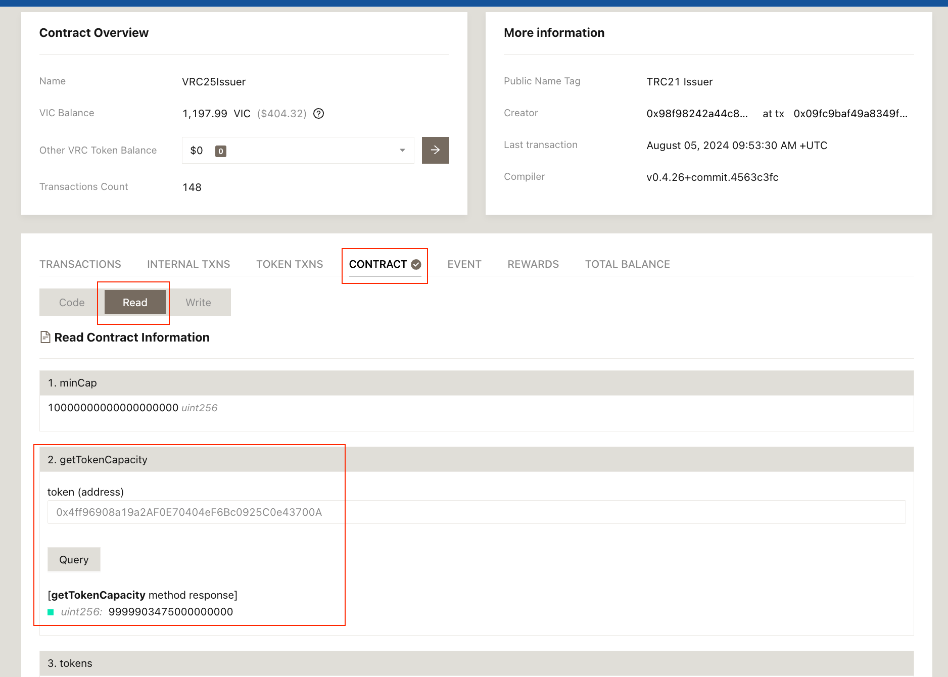Go to the Event tab
The height and width of the screenshot is (677, 948).
pos(464,264)
